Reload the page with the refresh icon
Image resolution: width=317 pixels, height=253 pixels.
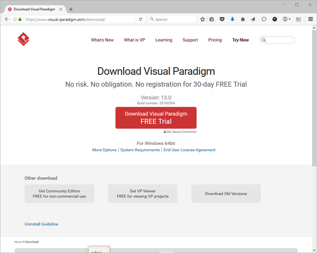coord(141,20)
